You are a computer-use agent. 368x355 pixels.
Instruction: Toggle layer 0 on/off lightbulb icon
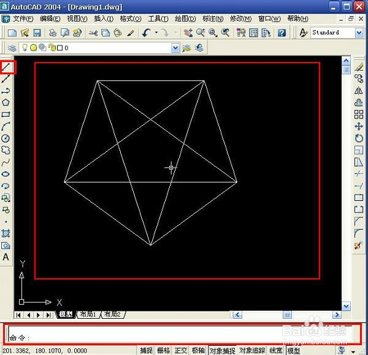[x=25, y=48]
